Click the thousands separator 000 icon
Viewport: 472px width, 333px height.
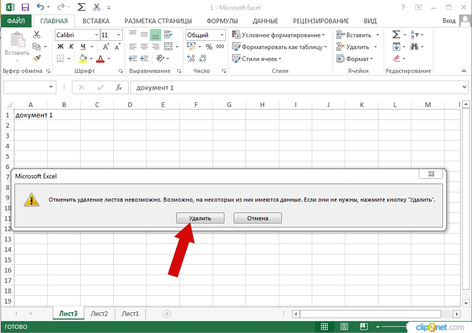point(220,47)
